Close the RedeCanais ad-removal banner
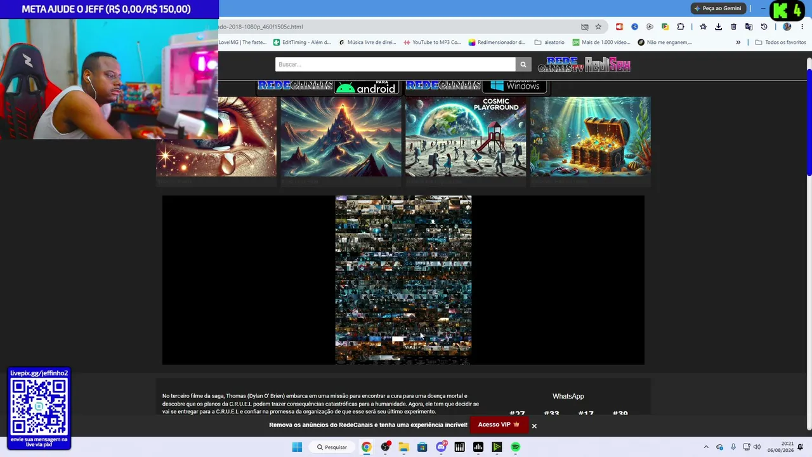The image size is (812, 457). pyautogui.click(x=534, y=426)
